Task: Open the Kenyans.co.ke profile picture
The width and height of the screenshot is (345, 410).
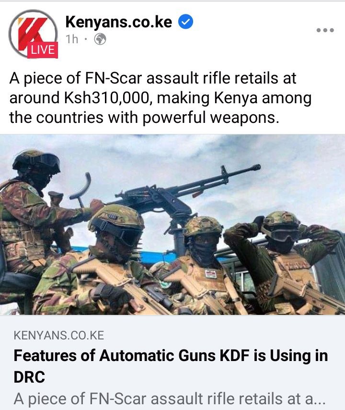Action: (33, 34)
